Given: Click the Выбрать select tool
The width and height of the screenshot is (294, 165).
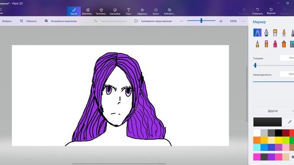Looking at the screenshot, I should [7, 21].
